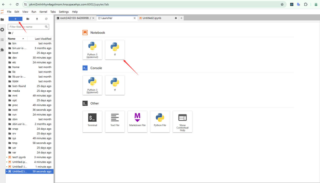Click the upload files icon
The width and height of the screenshot is (320, 183).
tap(37, 19)
